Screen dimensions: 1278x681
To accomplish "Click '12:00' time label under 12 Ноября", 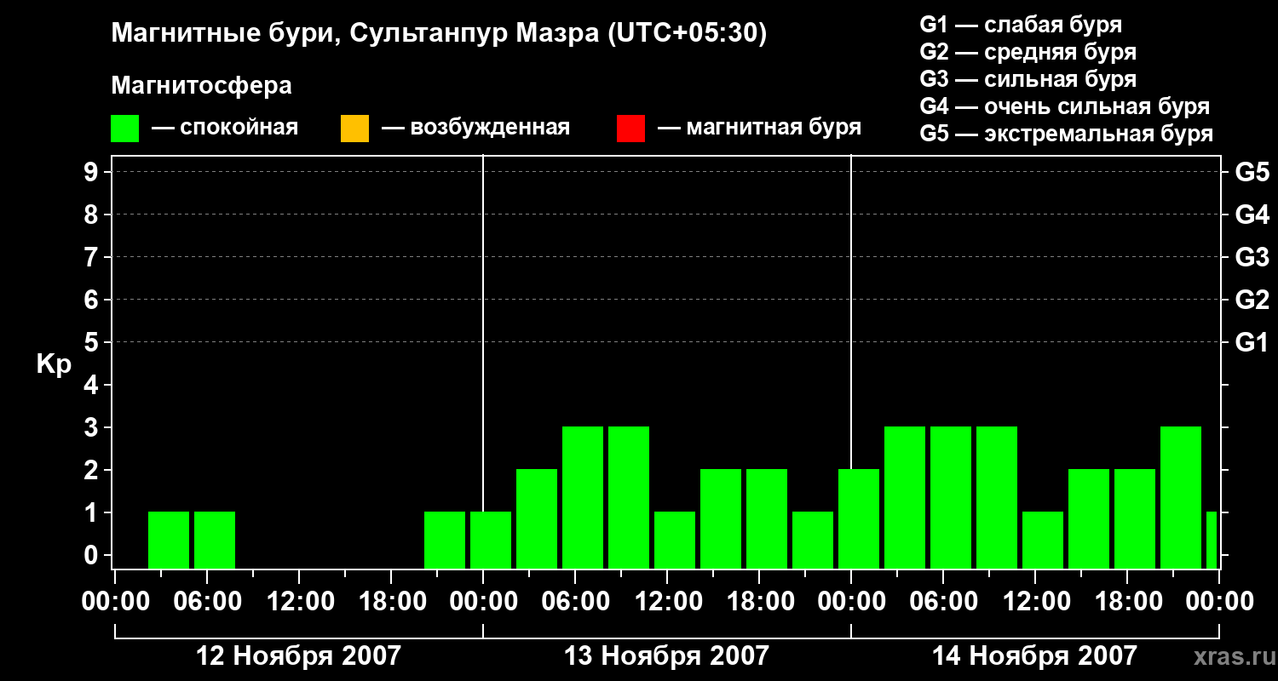I will tap(299, 602).
